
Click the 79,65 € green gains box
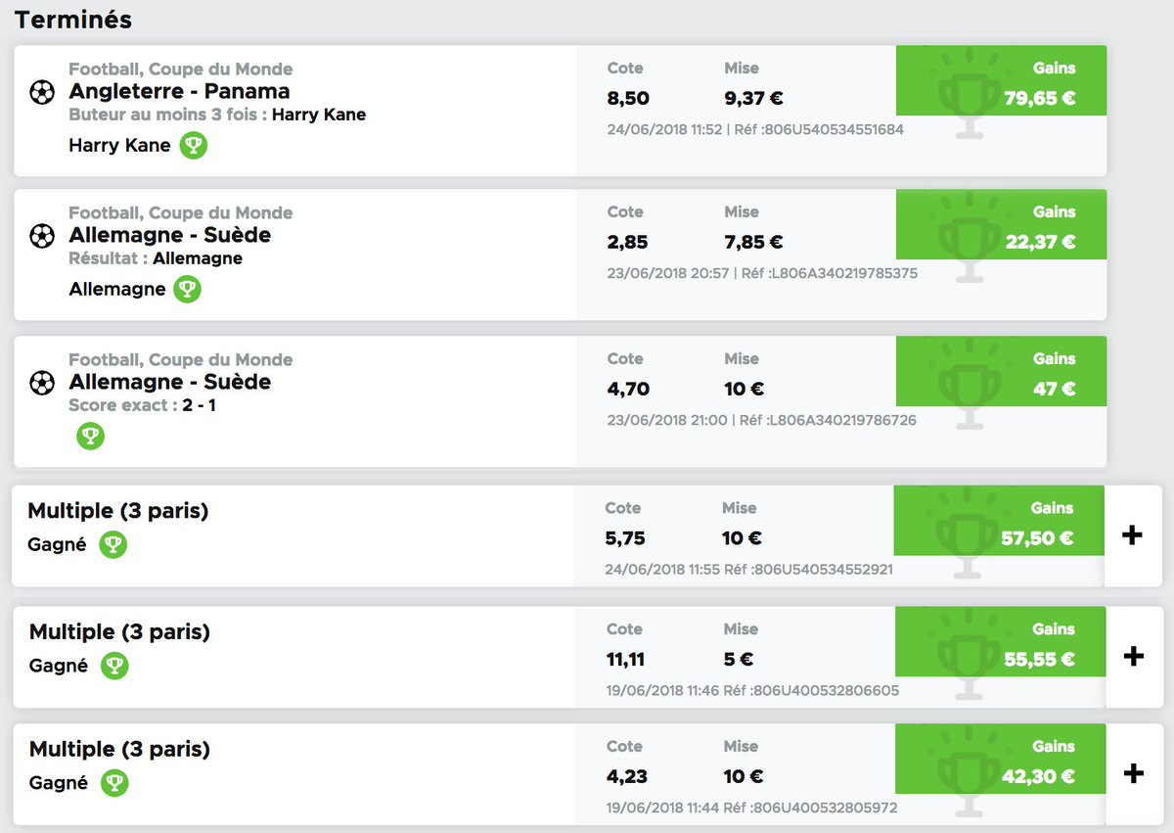pyautogui.click(x=1001, y=81)
